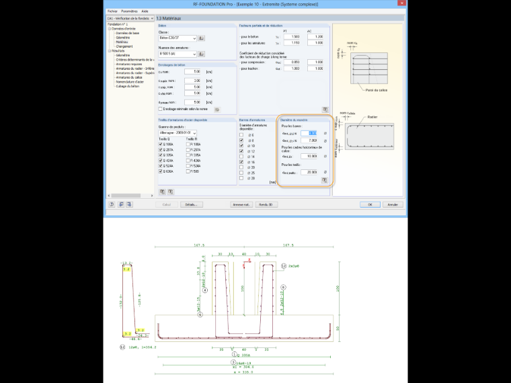Click the OK button
The height and width of the screenshot is (383, 511).
pyautogui.click(x=370, y=204)
